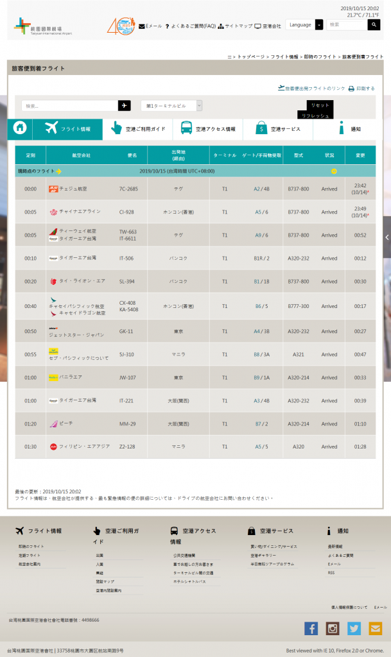
Task: Expand the side panel arrow on right edge
Action: pos(387,237)
